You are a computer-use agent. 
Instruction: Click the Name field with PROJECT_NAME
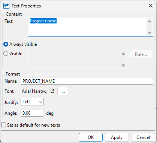[x=87, y=81]
